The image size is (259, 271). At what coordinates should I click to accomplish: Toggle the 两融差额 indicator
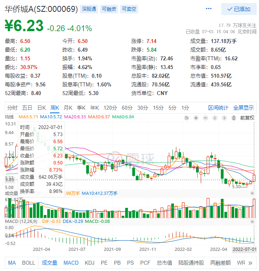220,263
